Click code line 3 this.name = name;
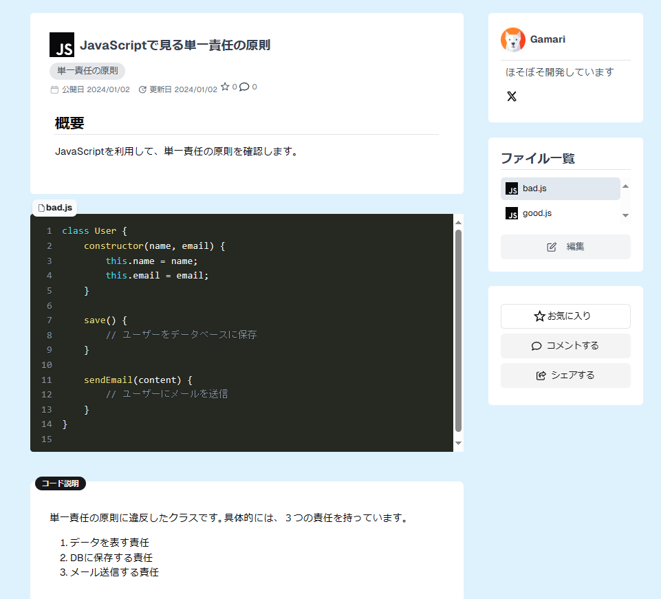The width and height of the screenshot is (661, 599). (x=151, y=261)
